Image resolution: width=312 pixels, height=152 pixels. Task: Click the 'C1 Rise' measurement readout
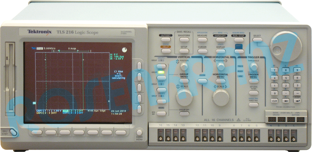pyautogui.click(x=119, y=71)
